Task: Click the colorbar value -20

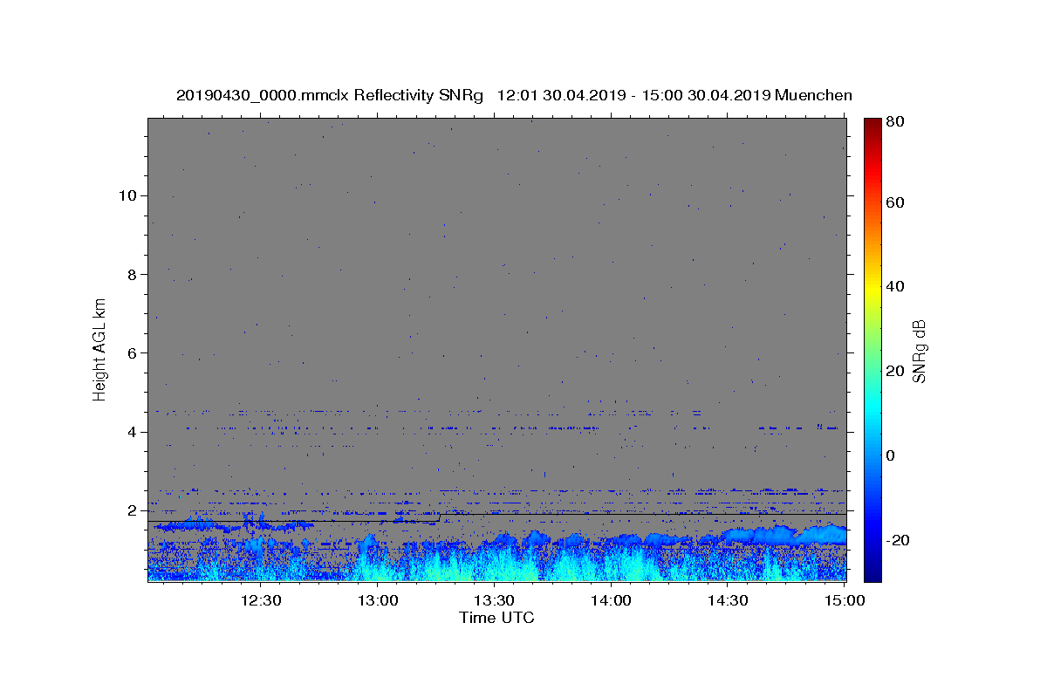Action: pyautogui.click(x=900, y=540)
